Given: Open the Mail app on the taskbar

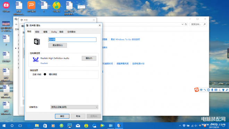Looking at the screenshot, I should pos(78,126).
